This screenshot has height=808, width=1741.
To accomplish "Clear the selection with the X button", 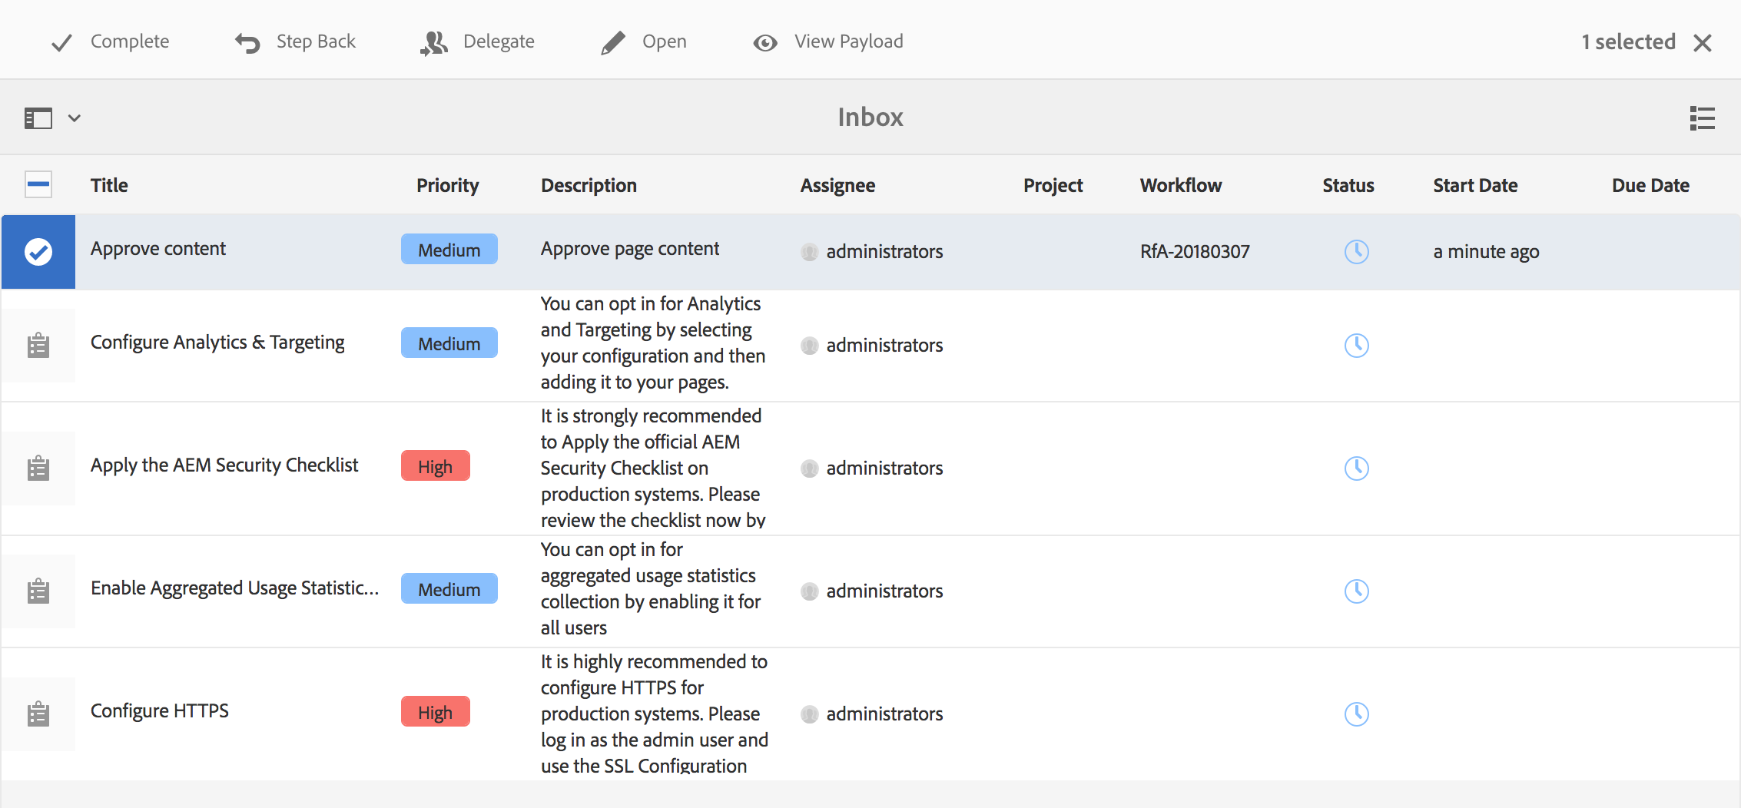I will click(x=1703, y=43).
